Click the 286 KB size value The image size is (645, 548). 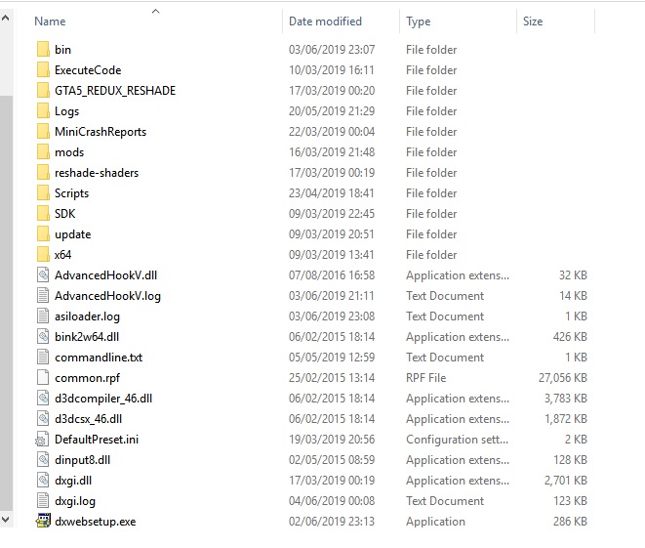click(x=570, y=522)
